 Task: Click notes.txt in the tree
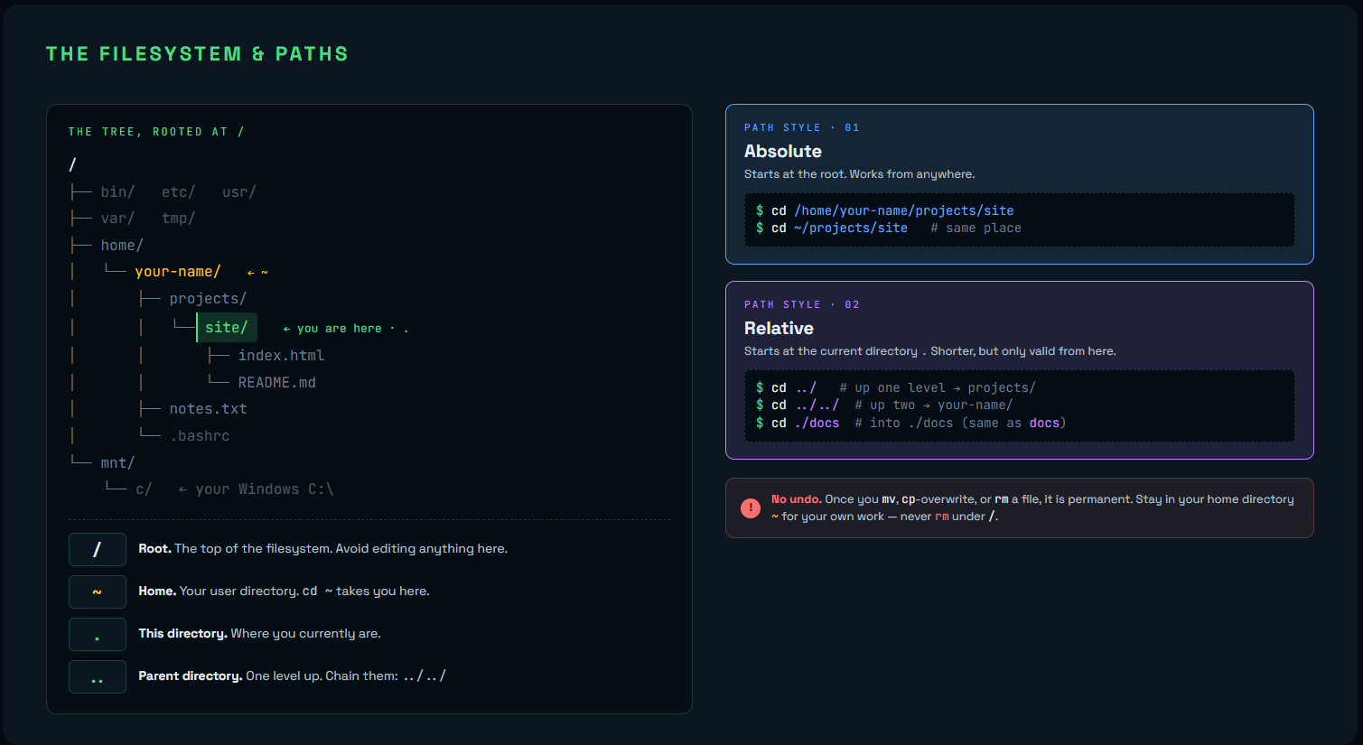pos(208,409)
